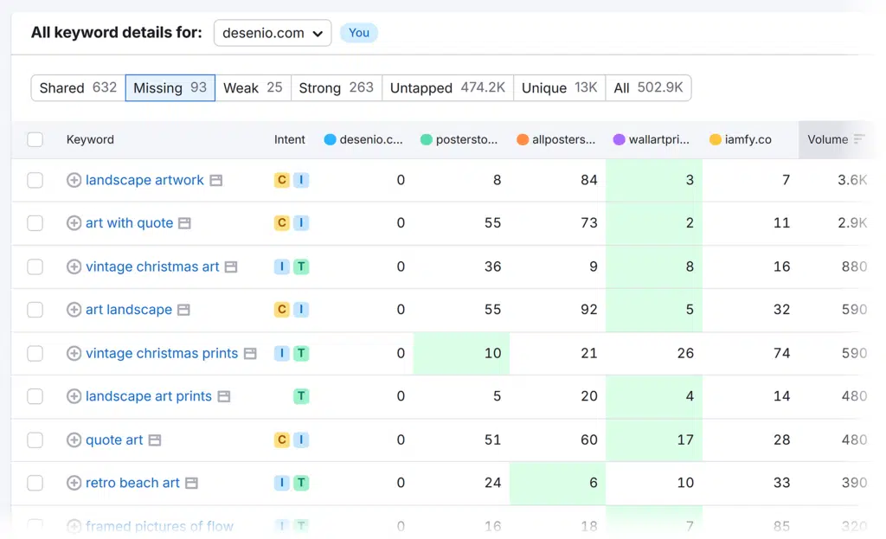The width and height of the screenshot is (886, 539).
Task: Click the Intent column header
Action: tap(290, 139)
